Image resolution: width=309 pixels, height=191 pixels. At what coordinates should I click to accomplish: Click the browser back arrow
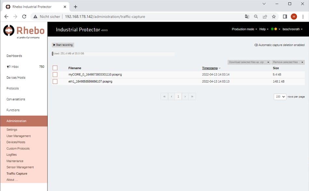tap(6, 17)
